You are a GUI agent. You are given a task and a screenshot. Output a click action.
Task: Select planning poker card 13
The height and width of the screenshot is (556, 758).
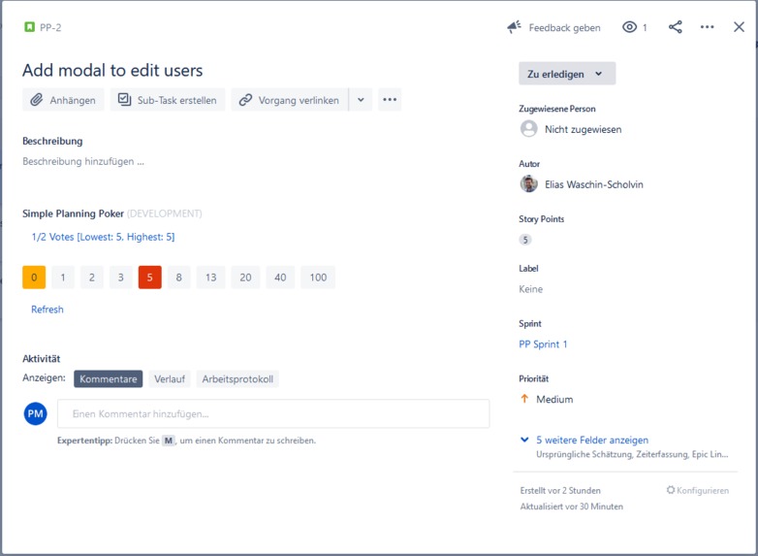click(x=210, y=278)
